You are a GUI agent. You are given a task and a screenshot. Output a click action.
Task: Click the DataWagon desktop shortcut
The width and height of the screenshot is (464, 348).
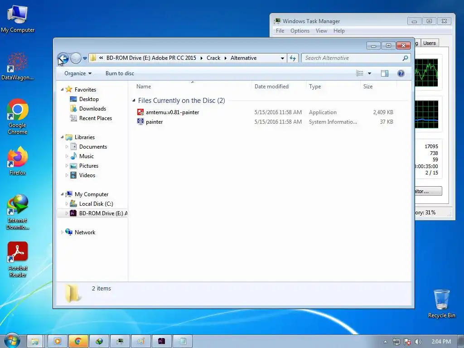pos(18,66)
